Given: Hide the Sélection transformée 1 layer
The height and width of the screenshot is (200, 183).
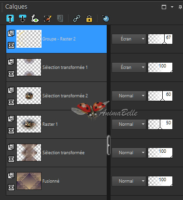Looking at the screenshot, I should coord(11,74).
